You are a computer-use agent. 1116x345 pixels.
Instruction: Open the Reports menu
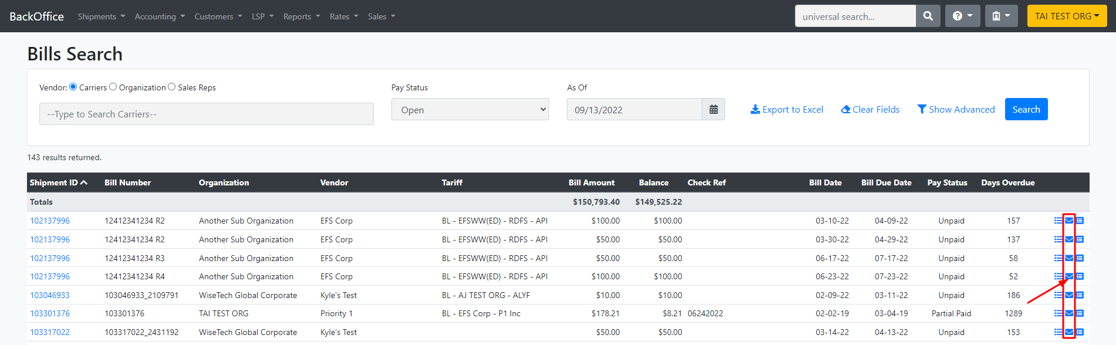(302, 16)
